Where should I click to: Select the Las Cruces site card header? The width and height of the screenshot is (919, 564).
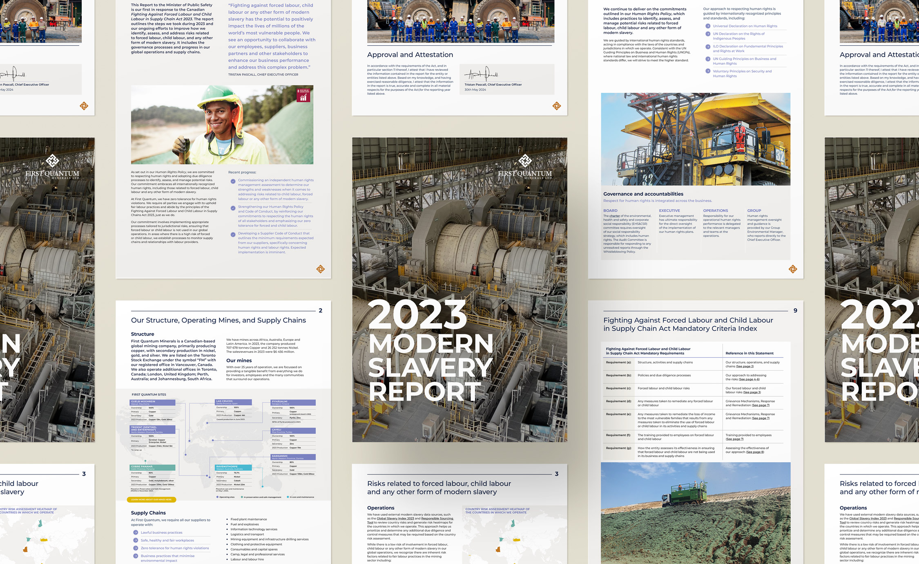click(233, 402)
